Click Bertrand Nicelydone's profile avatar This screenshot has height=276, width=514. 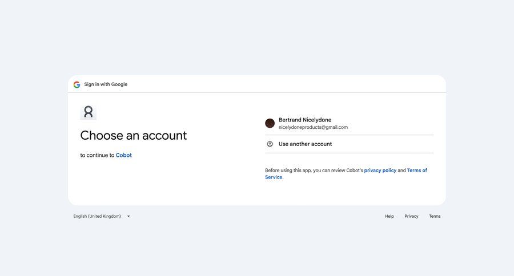270,123
